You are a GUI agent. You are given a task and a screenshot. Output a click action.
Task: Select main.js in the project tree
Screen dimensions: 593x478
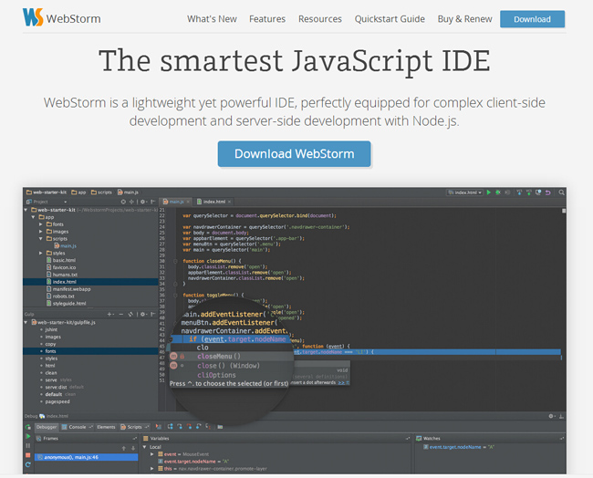[65, 245]
